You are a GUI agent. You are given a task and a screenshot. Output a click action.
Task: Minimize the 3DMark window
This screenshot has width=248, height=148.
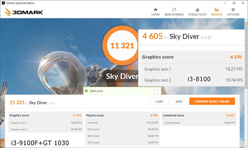[x=225, y=3]
